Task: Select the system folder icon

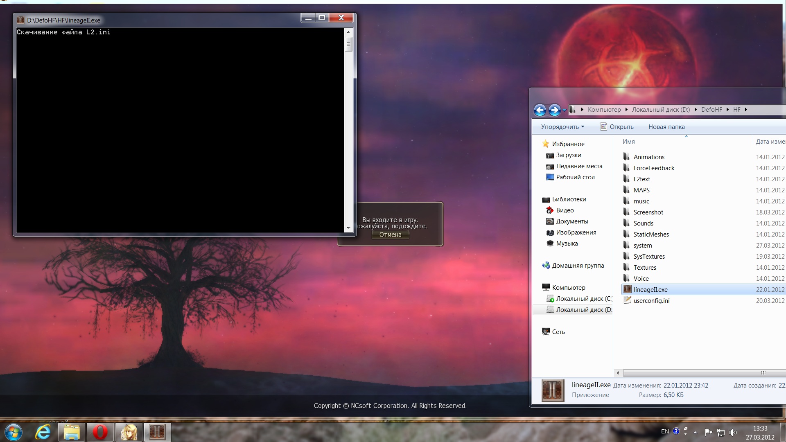Action: [626, 245]
